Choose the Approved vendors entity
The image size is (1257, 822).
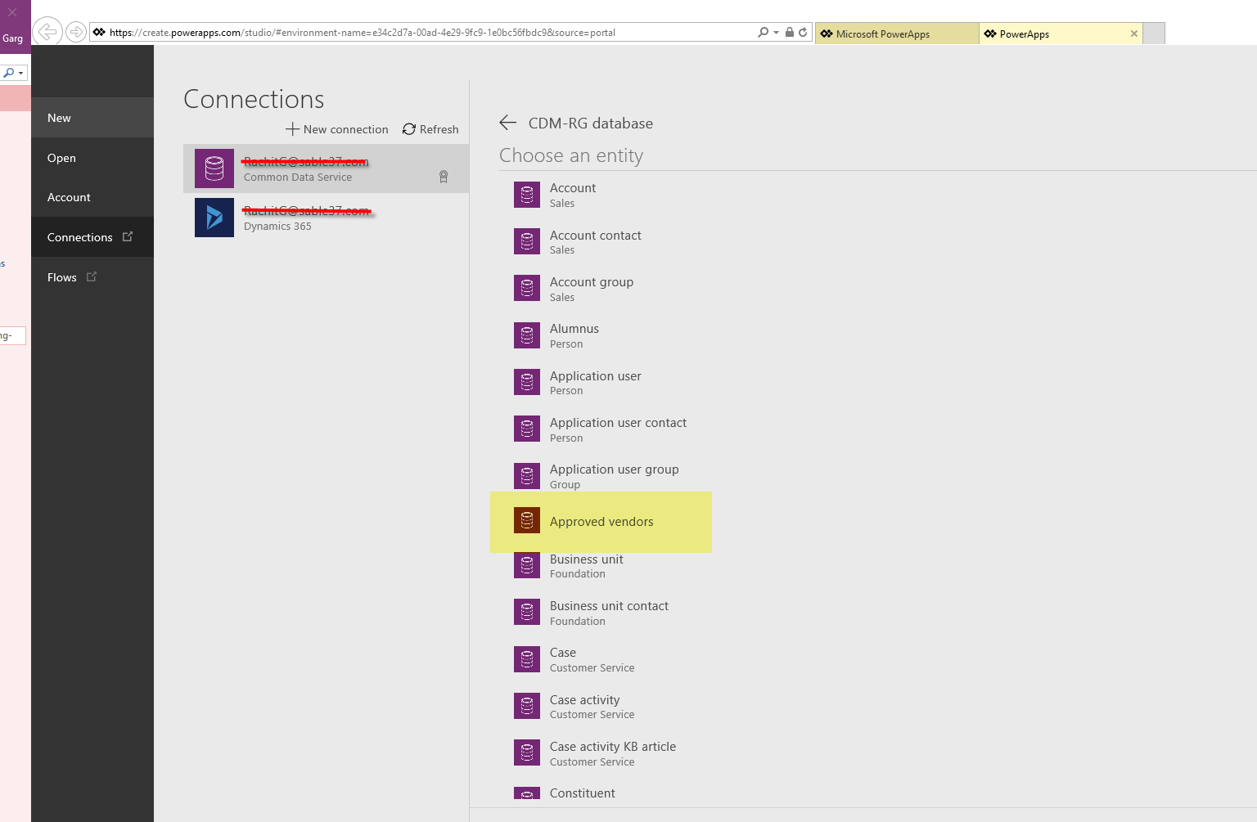(x=601, y=522)
